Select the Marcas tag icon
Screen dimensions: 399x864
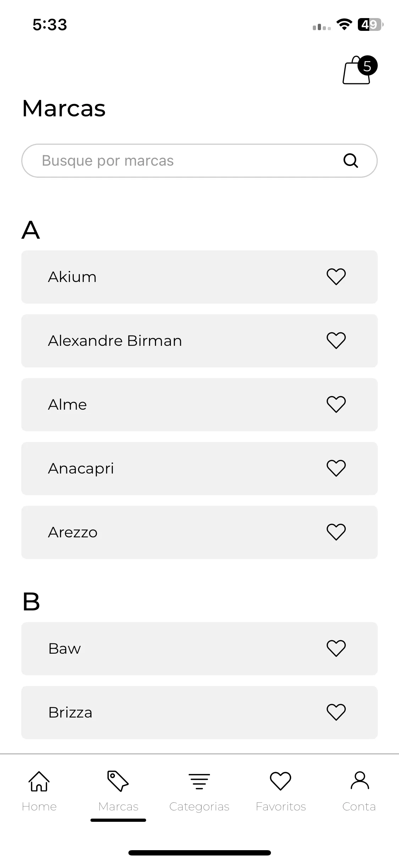tap(118, 781)
